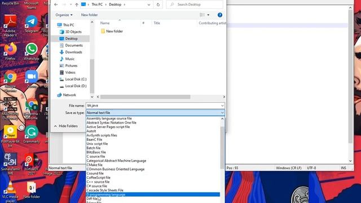Image resolution: width=361 pixels, height=203 pixels.
Task: Choose AutoIt file type
Action: (x=91, y=131)
